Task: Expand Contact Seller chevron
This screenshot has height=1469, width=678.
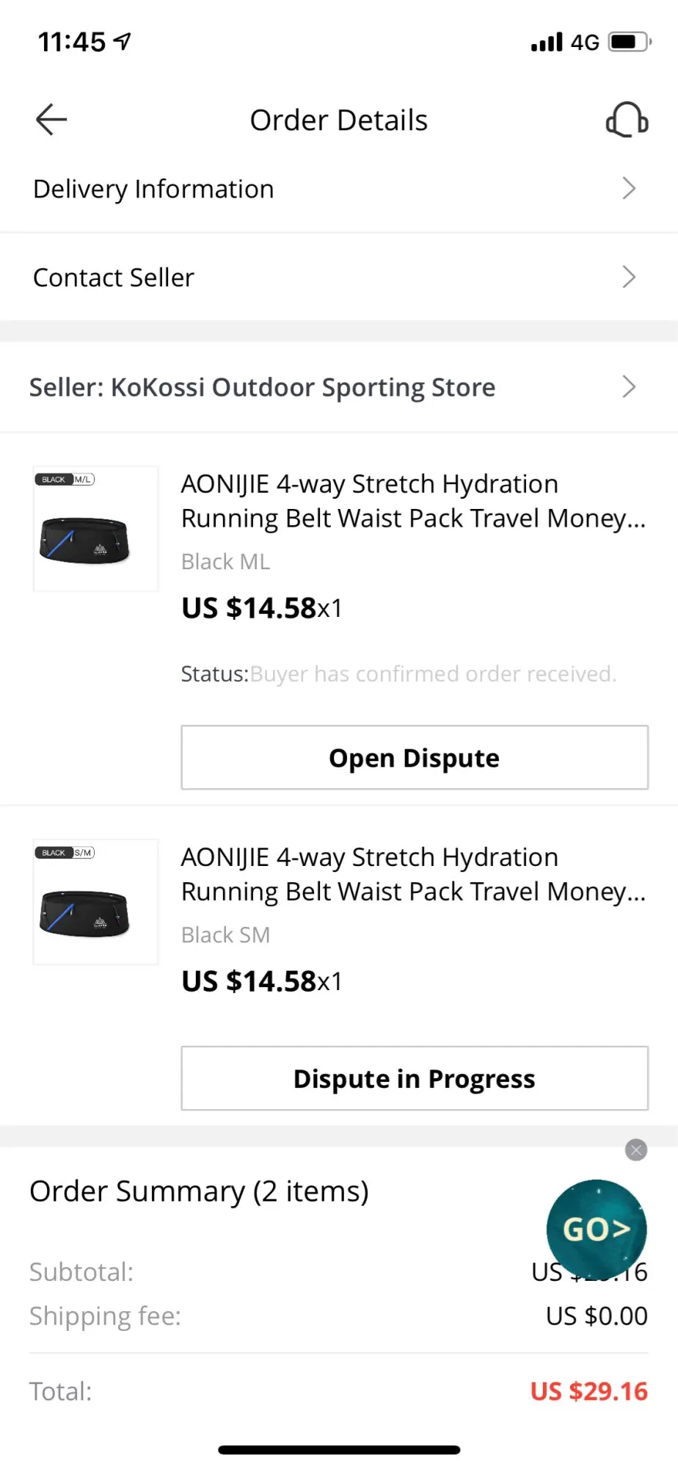Action: coord(629,277)
